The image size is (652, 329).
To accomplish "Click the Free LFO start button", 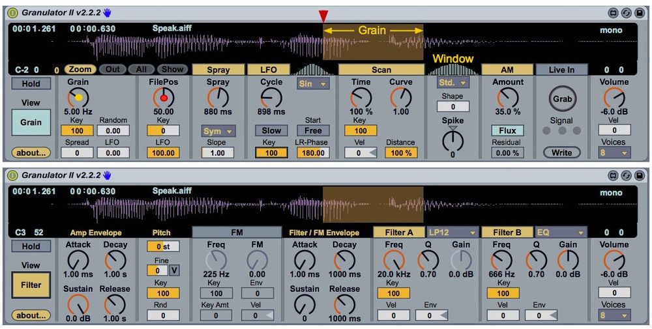I will 313,131.
